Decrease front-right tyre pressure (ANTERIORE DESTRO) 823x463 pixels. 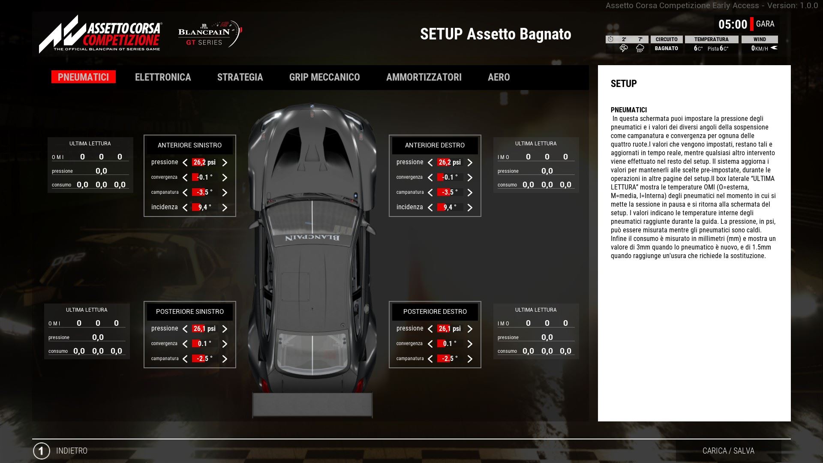click(x=430, y=162)
